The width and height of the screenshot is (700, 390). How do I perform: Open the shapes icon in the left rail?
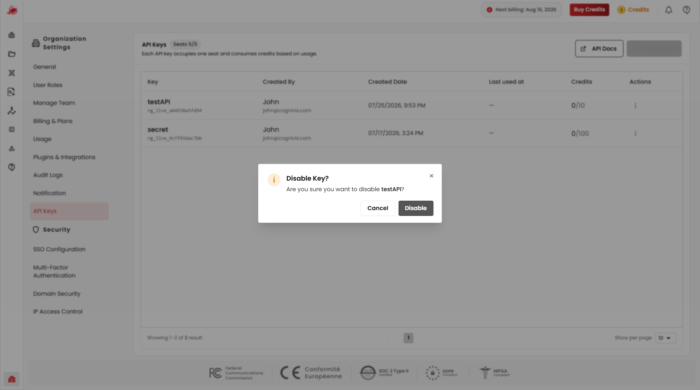point(12,149)
